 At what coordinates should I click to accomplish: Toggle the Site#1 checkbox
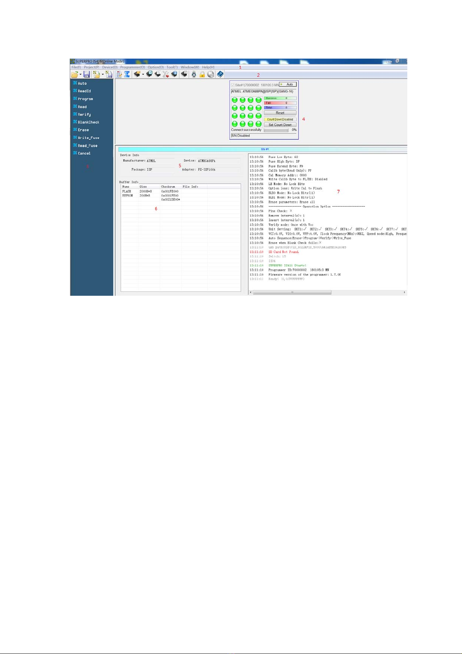pyautogui.click(x=233, y=85)
